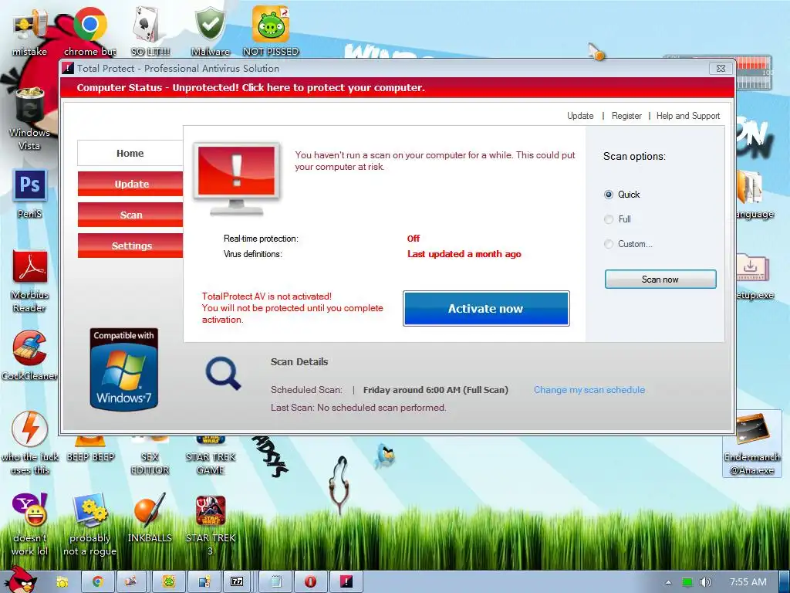Click 'Friday around 6:00 AM (Full Scan)' text
This screenshot has width=790, height=593.
click(x=436, y=390)
